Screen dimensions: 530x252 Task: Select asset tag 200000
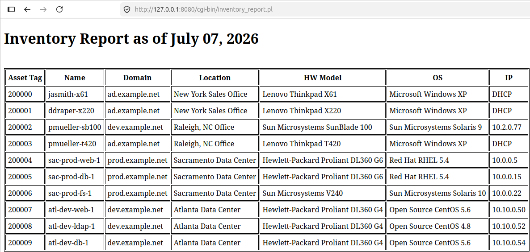(25, 94)
